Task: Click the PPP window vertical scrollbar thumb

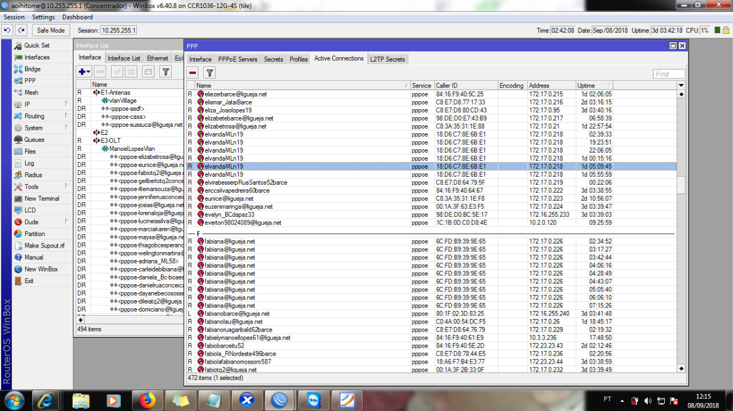Action: 681,185
